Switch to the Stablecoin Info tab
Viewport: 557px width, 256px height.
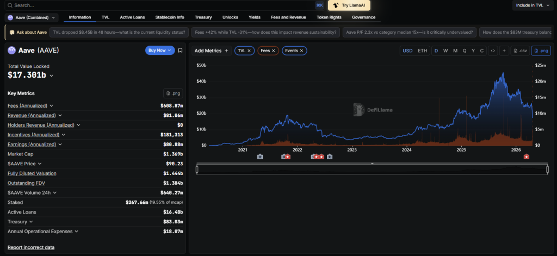pyautogui.click(x=169, y=17)
